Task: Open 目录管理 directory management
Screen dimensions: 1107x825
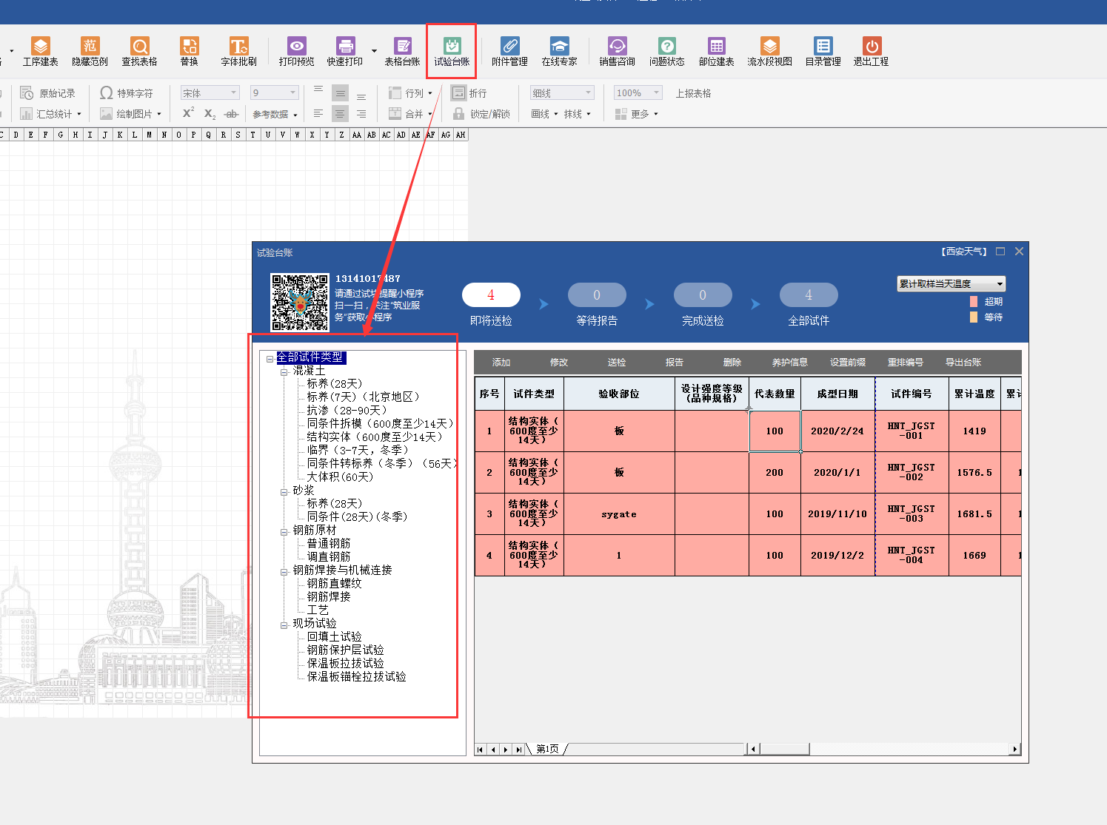Action: coord(823,52)
